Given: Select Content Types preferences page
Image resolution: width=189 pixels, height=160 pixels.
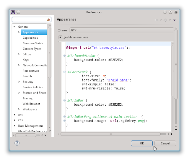Looking at the screenshot, I should (32, 49).
